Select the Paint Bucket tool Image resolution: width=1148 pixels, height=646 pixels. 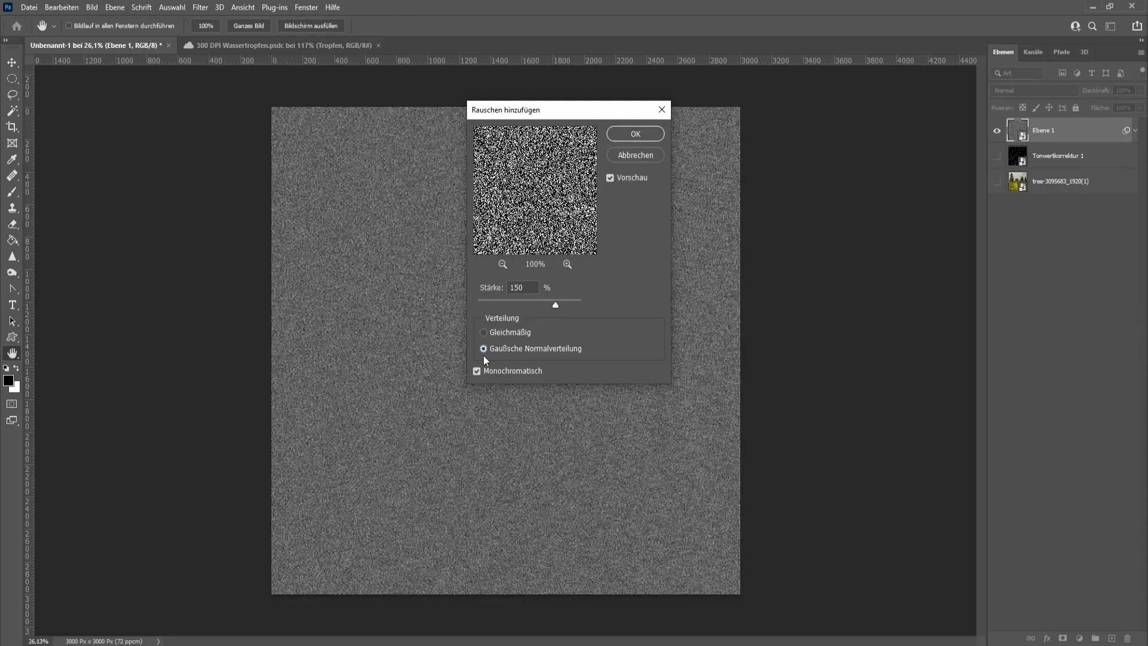click(x=12, y=240)
